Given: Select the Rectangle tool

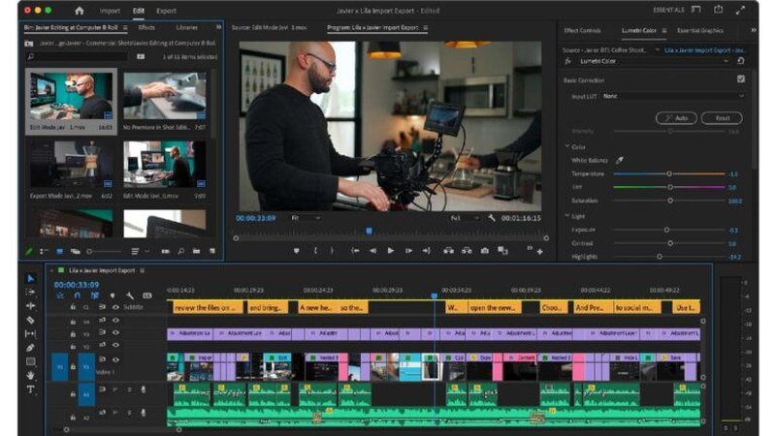Looking at the screenshot, I should [x=31, y=361].
